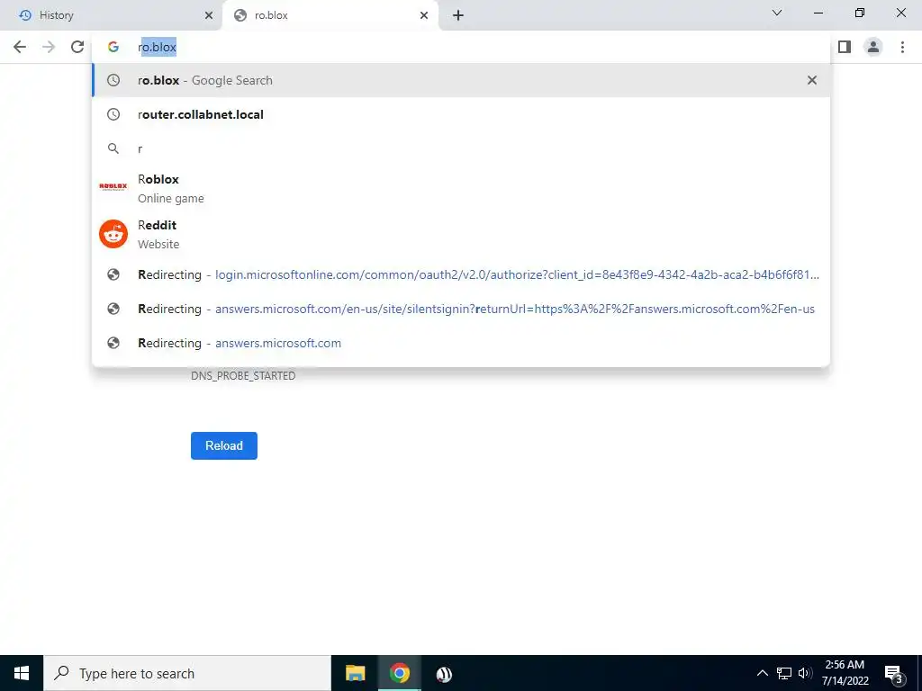Choose the Roblox Online game suggestion
Image resolution: width=922 pixels, height=691 pixels.
[x=461, y=188]
